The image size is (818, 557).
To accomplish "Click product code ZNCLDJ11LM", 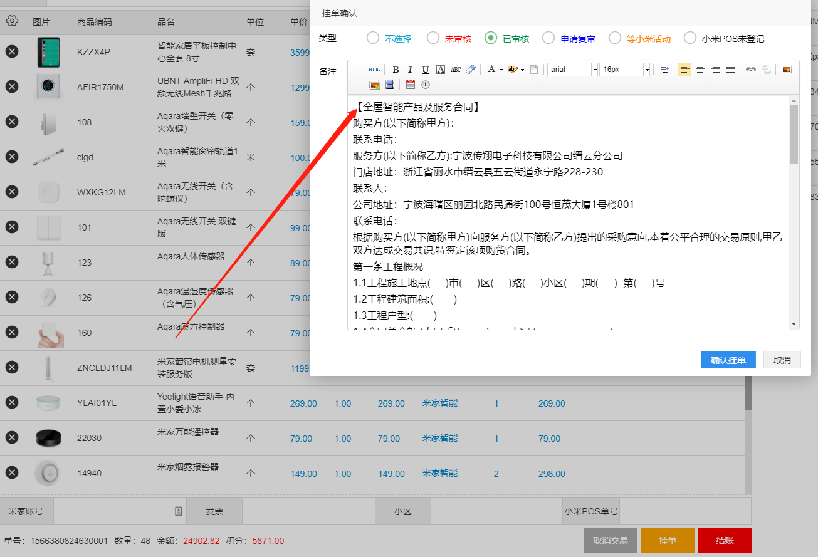I will pos(105,368).
